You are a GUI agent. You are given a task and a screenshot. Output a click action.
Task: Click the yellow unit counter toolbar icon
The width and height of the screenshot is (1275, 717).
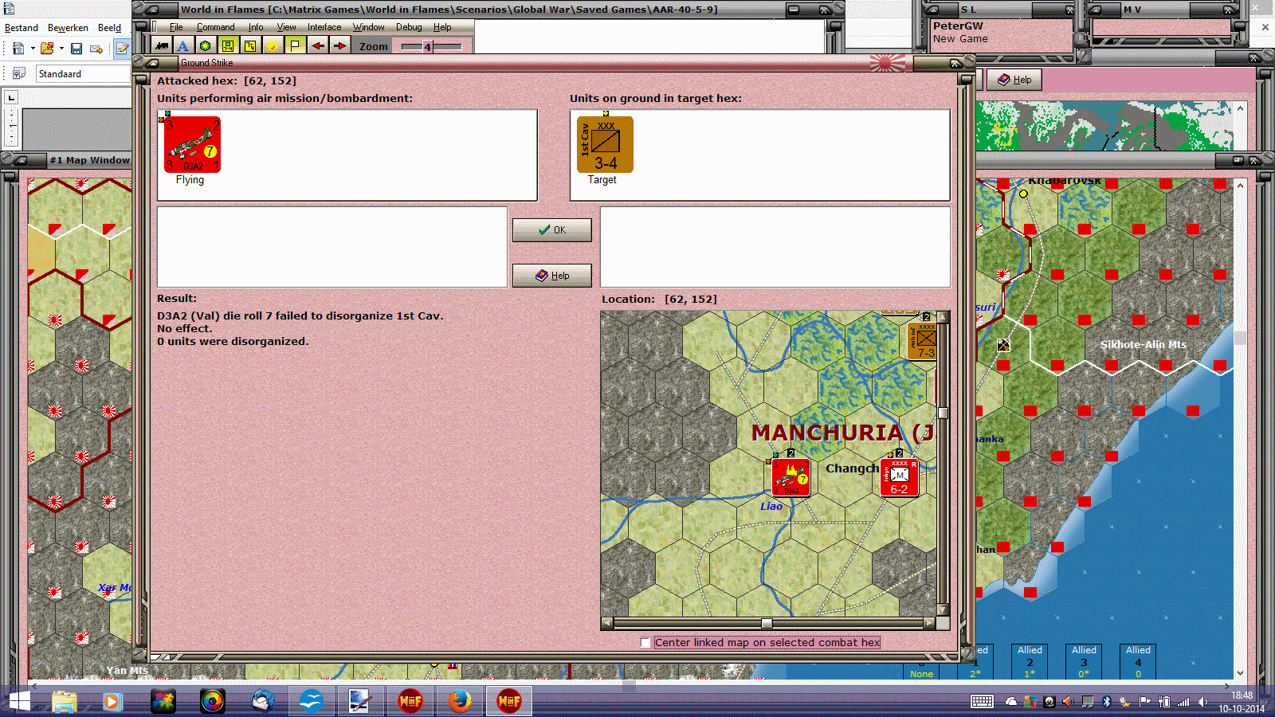tap(228, 45)
